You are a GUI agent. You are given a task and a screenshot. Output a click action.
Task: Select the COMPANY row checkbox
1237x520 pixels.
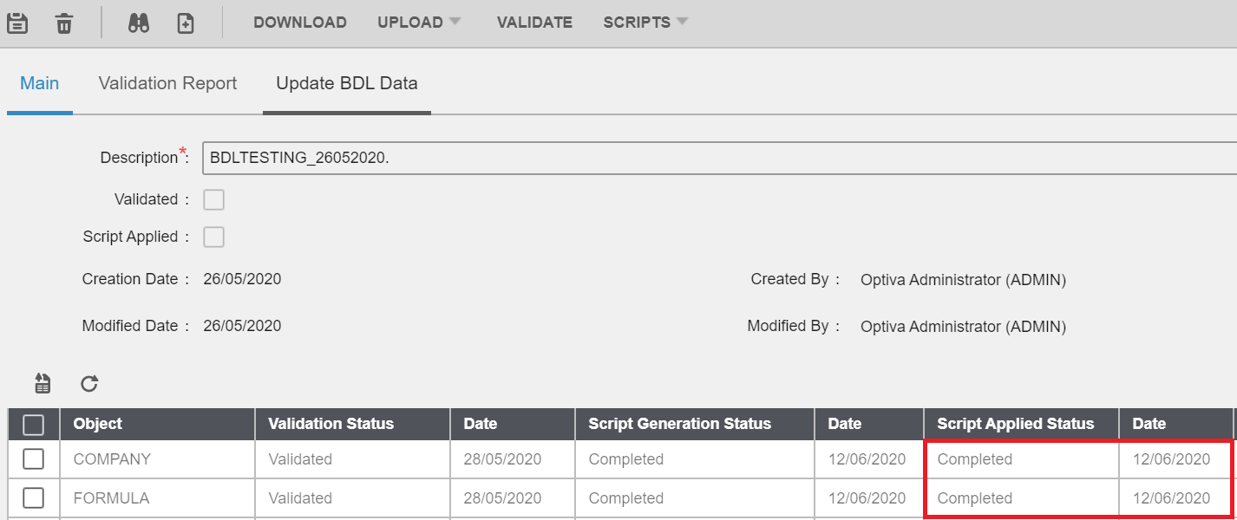point(33,458)
